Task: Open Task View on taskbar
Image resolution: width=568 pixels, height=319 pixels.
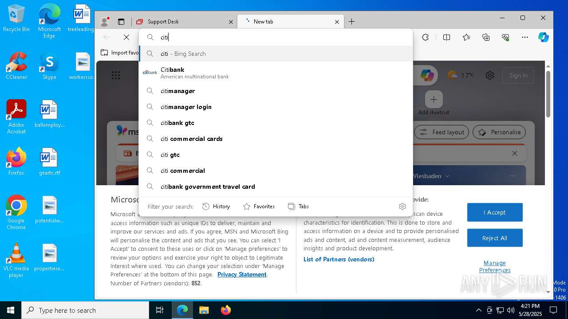Action: pyautogui.click(x=160, y=310)
